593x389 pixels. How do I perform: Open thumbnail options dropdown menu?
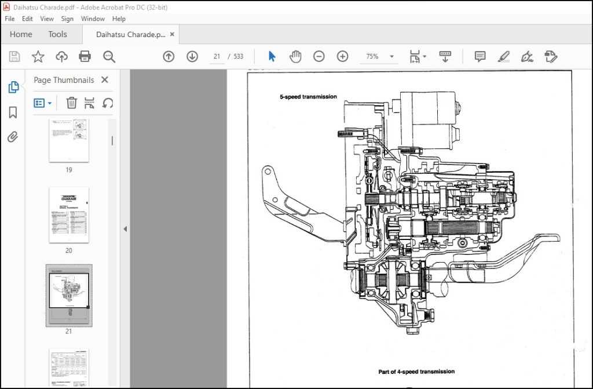(43, 103)
